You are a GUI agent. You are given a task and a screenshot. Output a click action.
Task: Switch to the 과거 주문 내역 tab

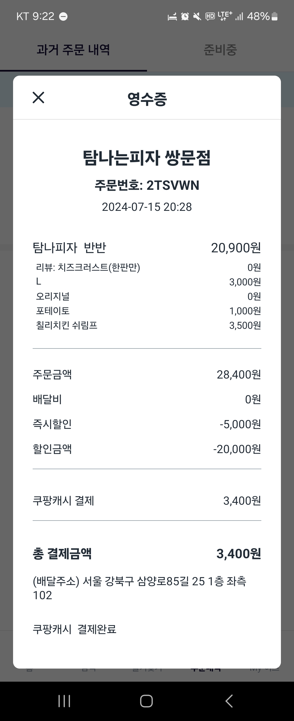point(73,50)
